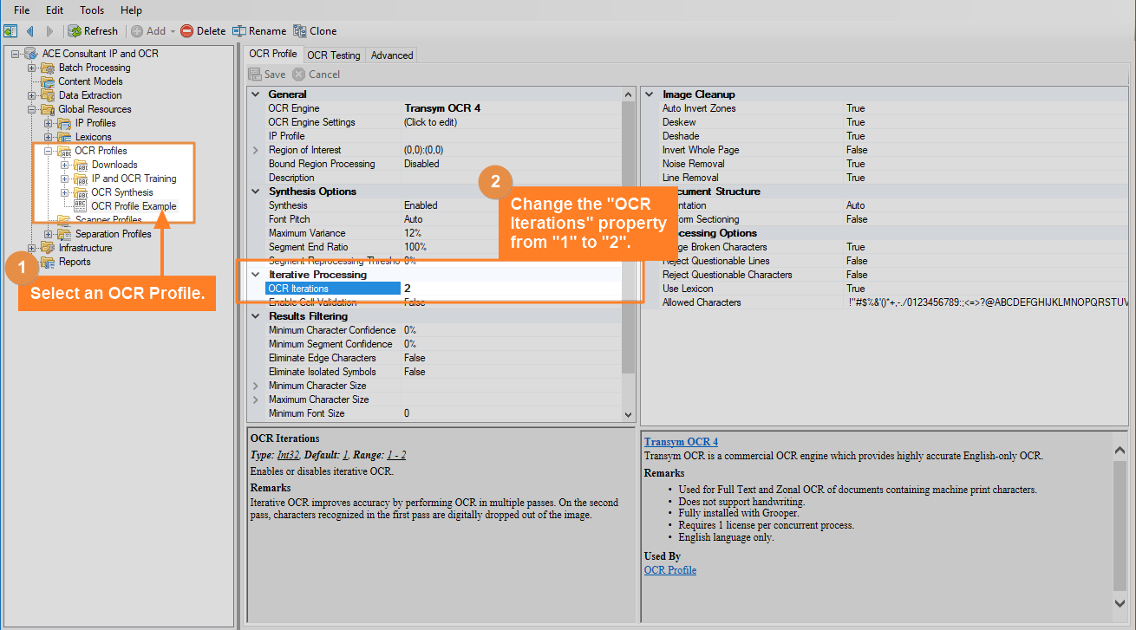The height and width of the screenshot is (630, 1136).
Task: Expand the Infrastructure tree node
Action: [x=32, y=248]
